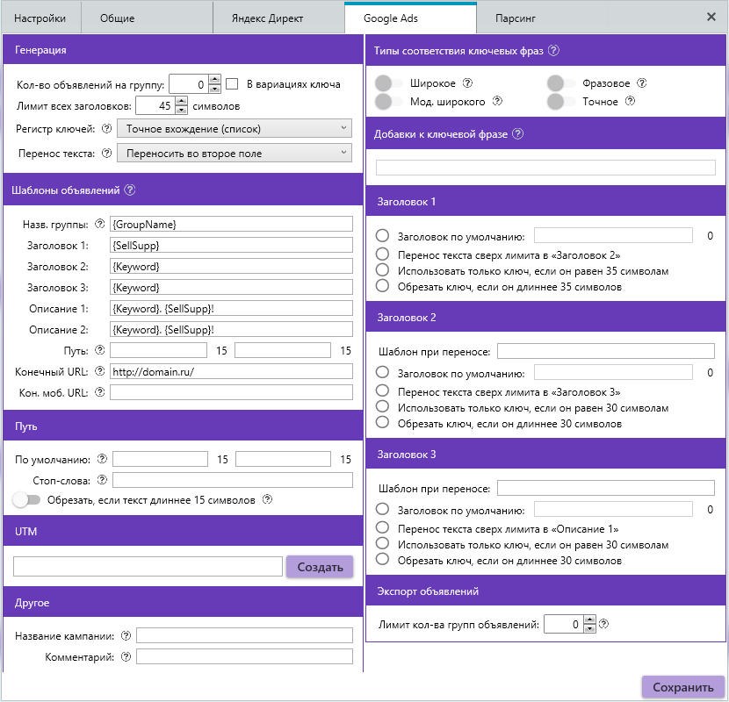Enable the Мод. широкого toggle
Screen dimensions: 729x702
click(x=389, y=101)
